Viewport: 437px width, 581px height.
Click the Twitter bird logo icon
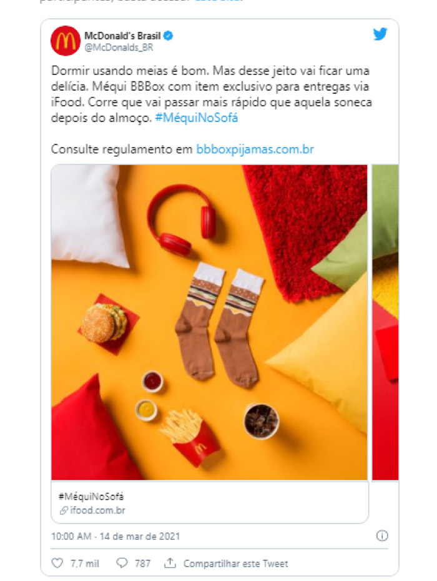pyautogui.click(x=380, y=34)
